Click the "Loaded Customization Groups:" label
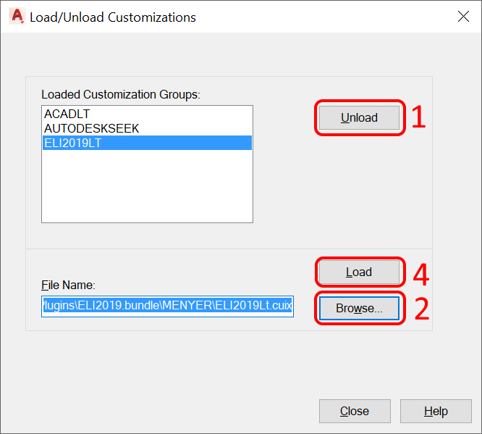 click(120, 94)
